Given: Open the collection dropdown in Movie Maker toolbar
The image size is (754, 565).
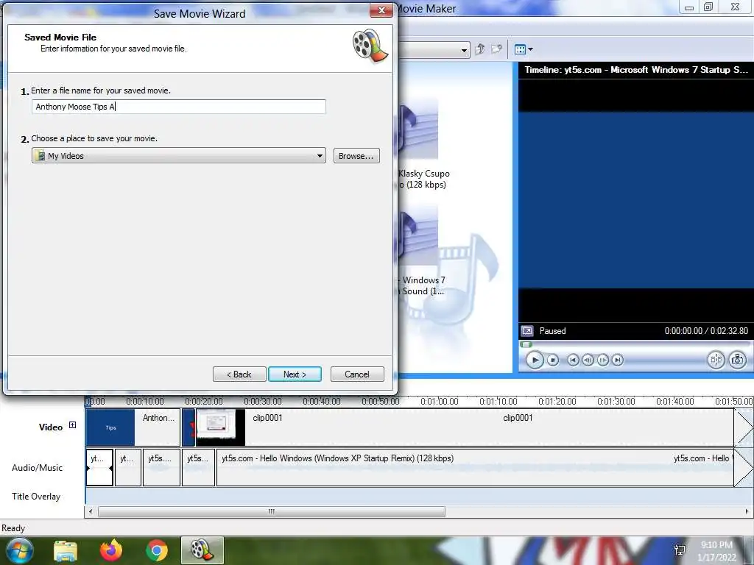Looking at the screenshot, I should (x=464, y=49).
